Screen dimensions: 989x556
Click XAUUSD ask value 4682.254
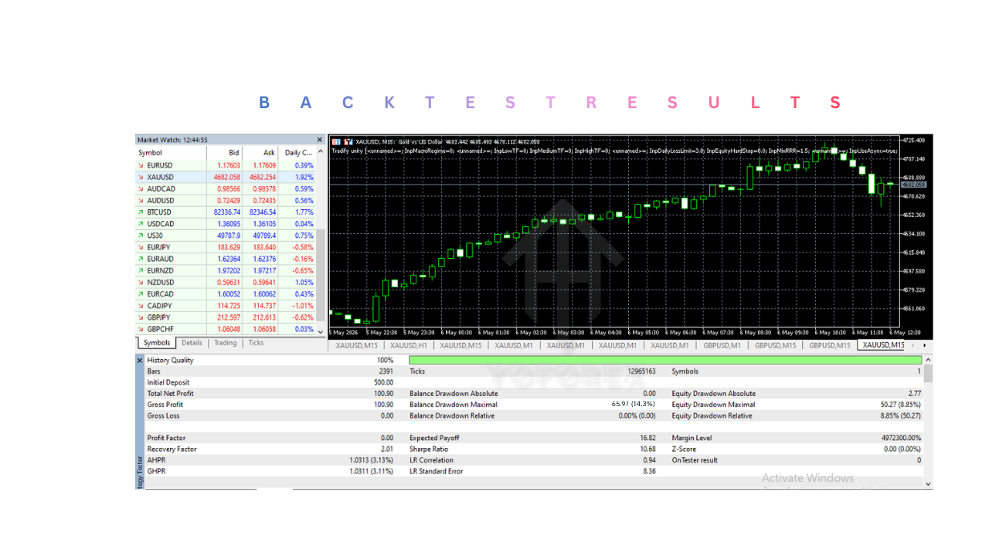coord(261,178)
